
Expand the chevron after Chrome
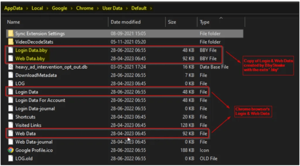pos(98,9)
